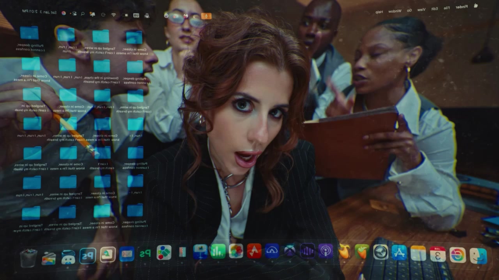Open the Window menu
The width and height of the screenshot is (499, 280).
[x=395, y=11]
